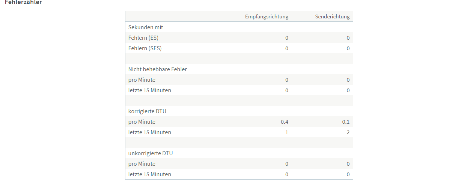Image resolution: width=473 pixels, height=183 pixels.
Task: Click the unkorrigierte DTU group label
Action: pos(151,153)
